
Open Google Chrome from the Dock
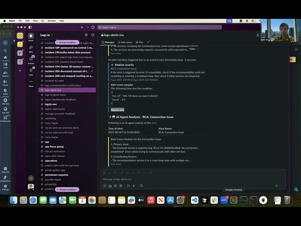[234, 200]
